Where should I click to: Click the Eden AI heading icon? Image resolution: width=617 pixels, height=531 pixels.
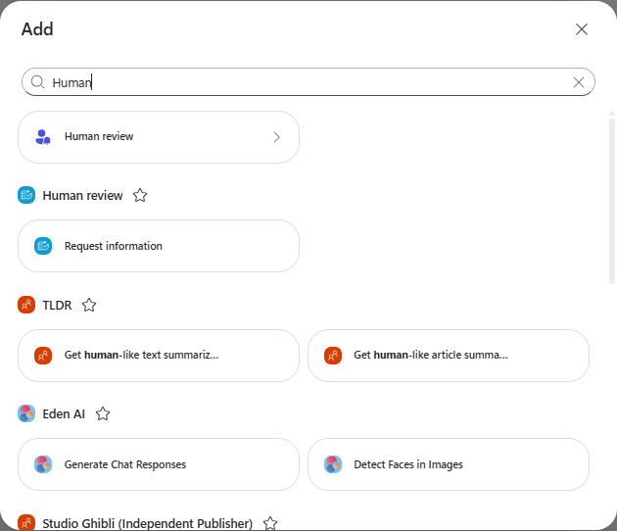(x=26, y=413)
